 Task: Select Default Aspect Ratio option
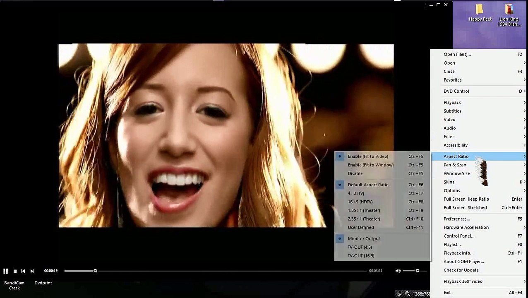click(x=382, y=185)
